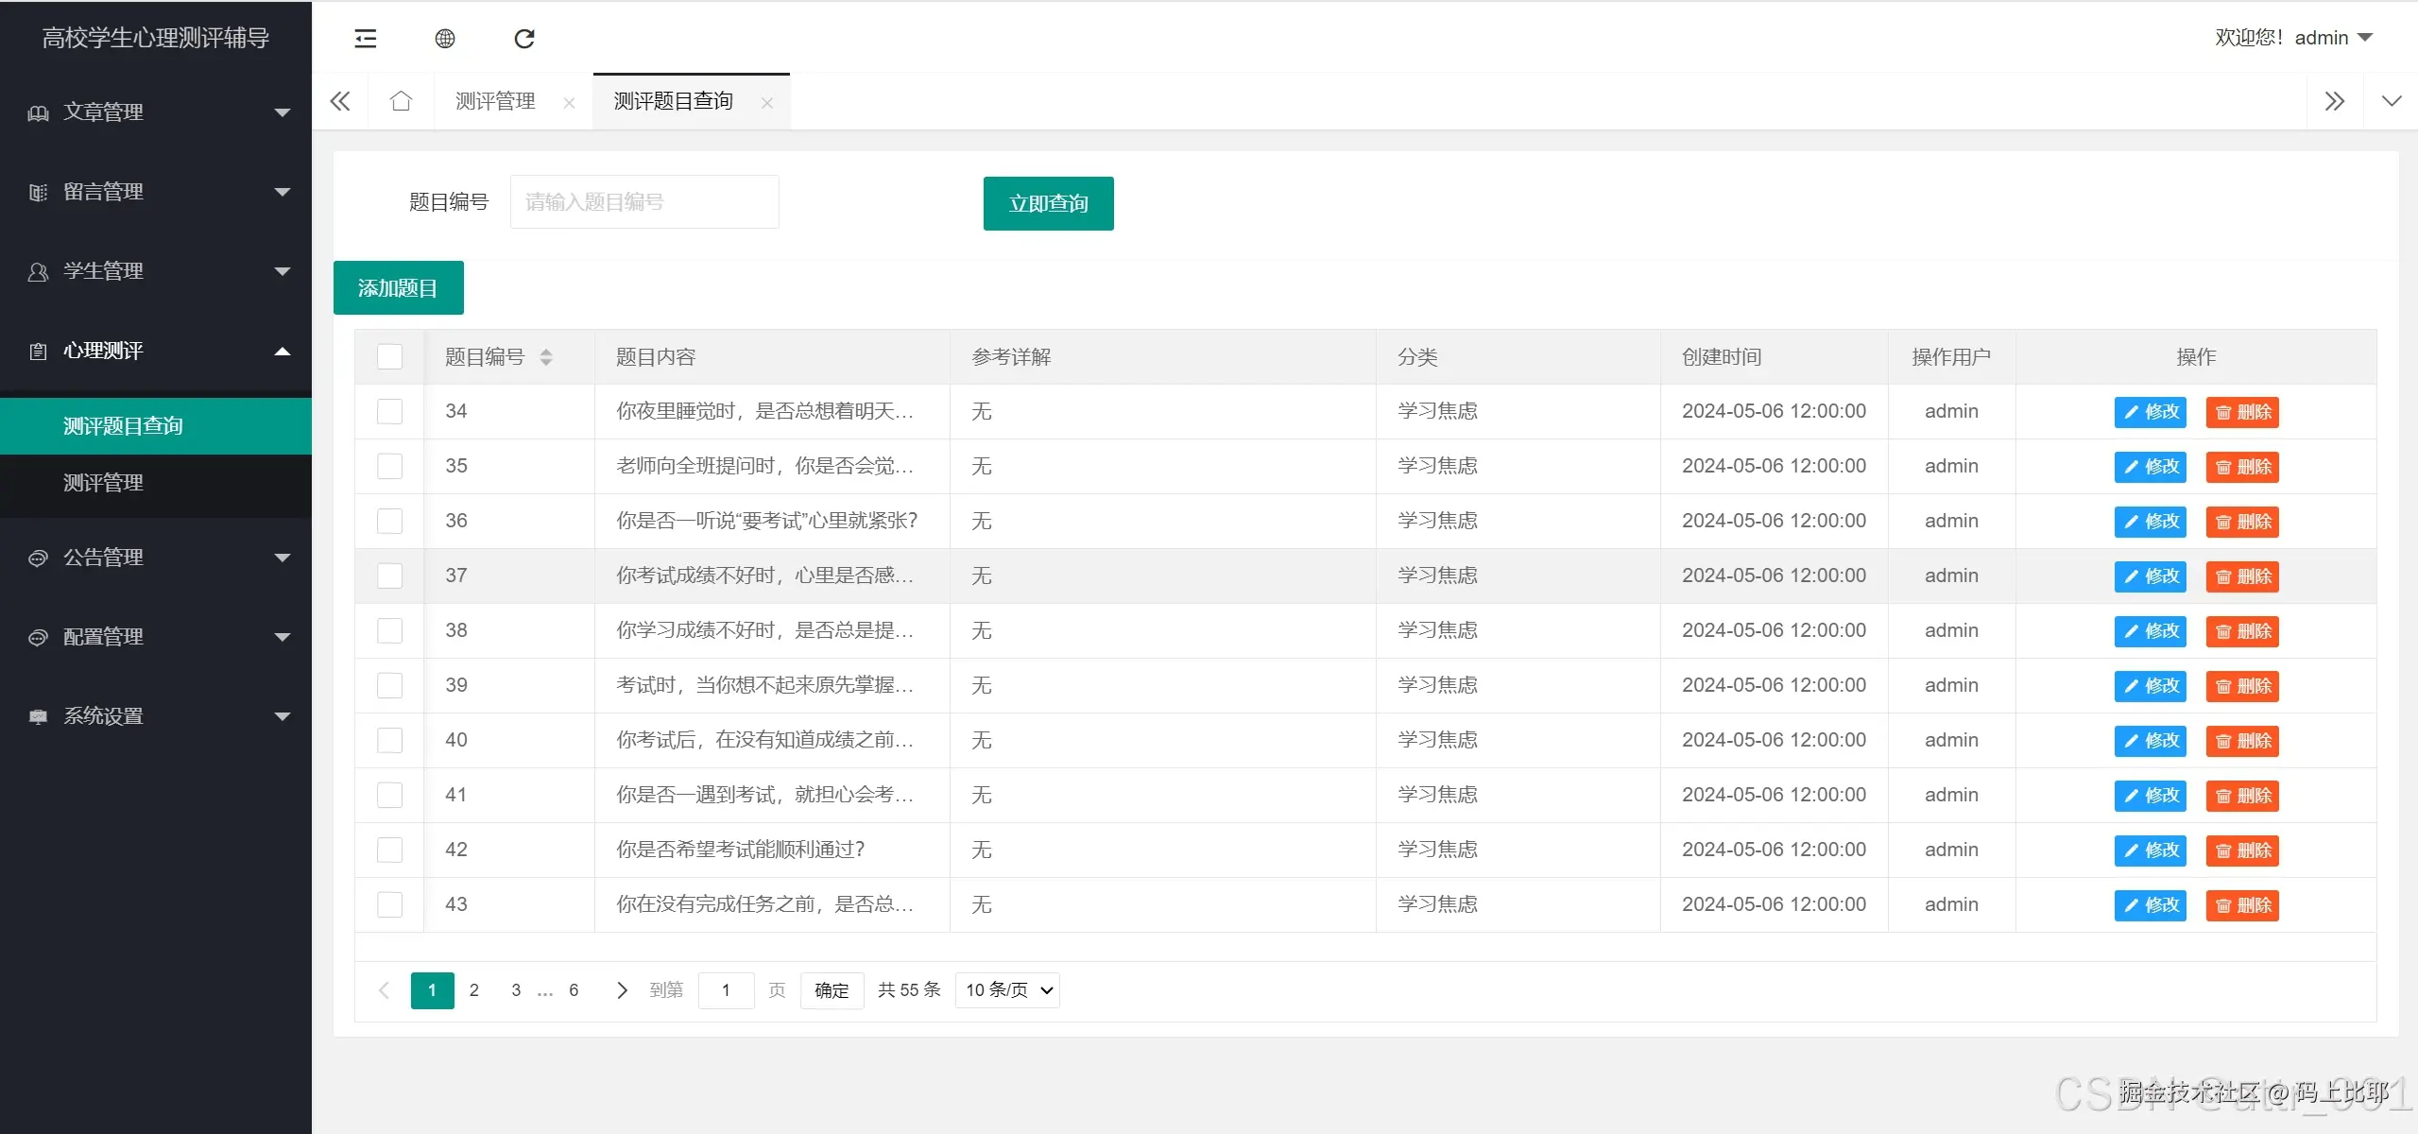Go to page 2
This screenshot has width=2418, height=1134.
click(x=474, y=990)
